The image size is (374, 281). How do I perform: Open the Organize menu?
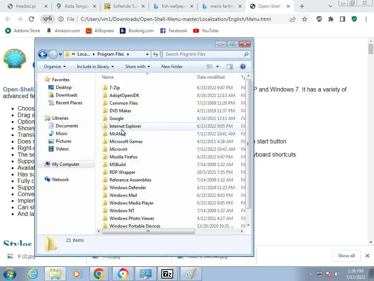pos(55,67)
